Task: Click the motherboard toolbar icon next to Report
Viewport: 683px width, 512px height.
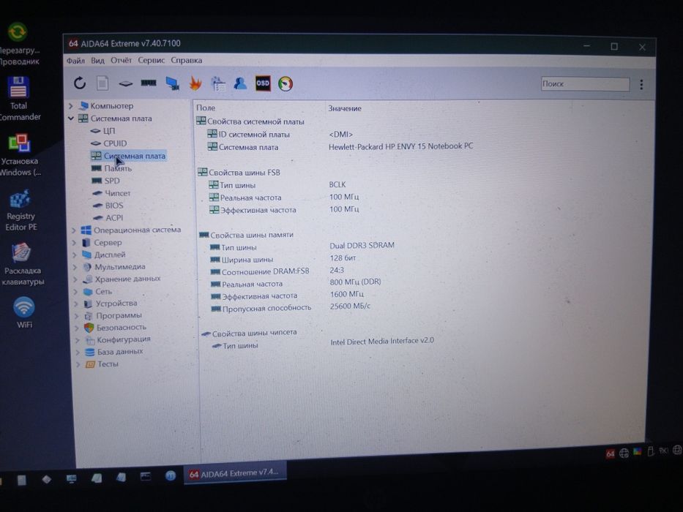Action: (125, 83)
